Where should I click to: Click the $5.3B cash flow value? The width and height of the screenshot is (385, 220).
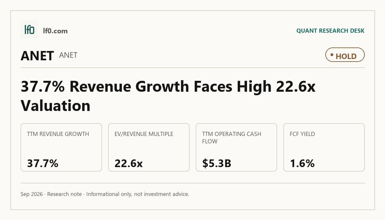[217, 164]
